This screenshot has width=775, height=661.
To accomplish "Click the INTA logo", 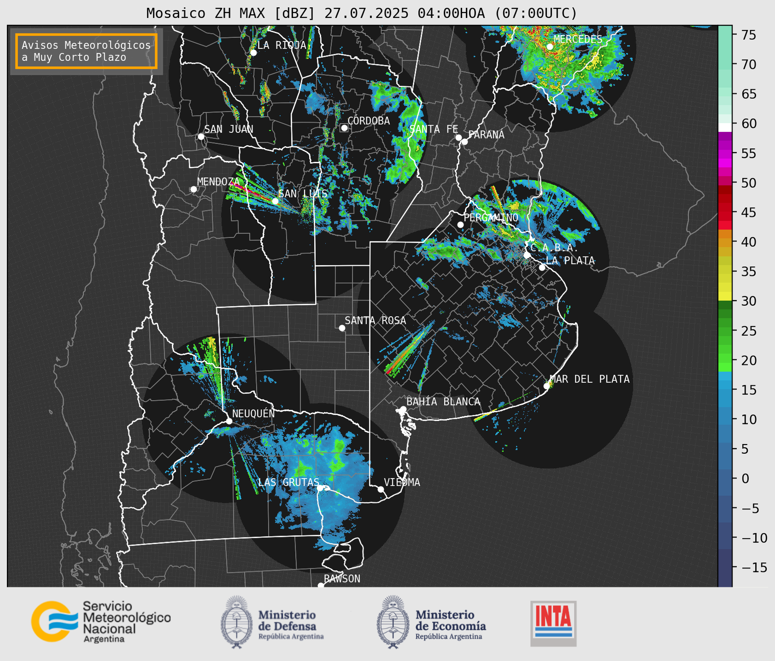I will pos(554,623).
